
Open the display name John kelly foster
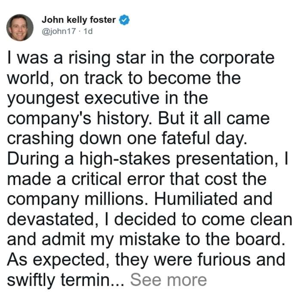click(x=79, y=20)
